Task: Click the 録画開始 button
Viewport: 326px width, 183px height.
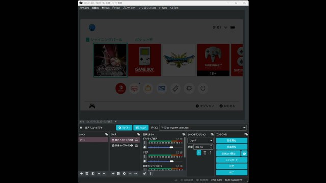Action: pyautogui.click(x=232, y=147)
